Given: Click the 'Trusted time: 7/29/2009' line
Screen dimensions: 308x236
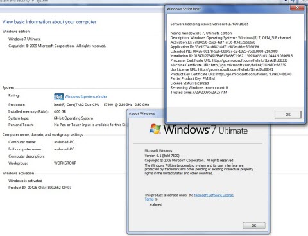Looking at the screenshot, I should (199, 92).
